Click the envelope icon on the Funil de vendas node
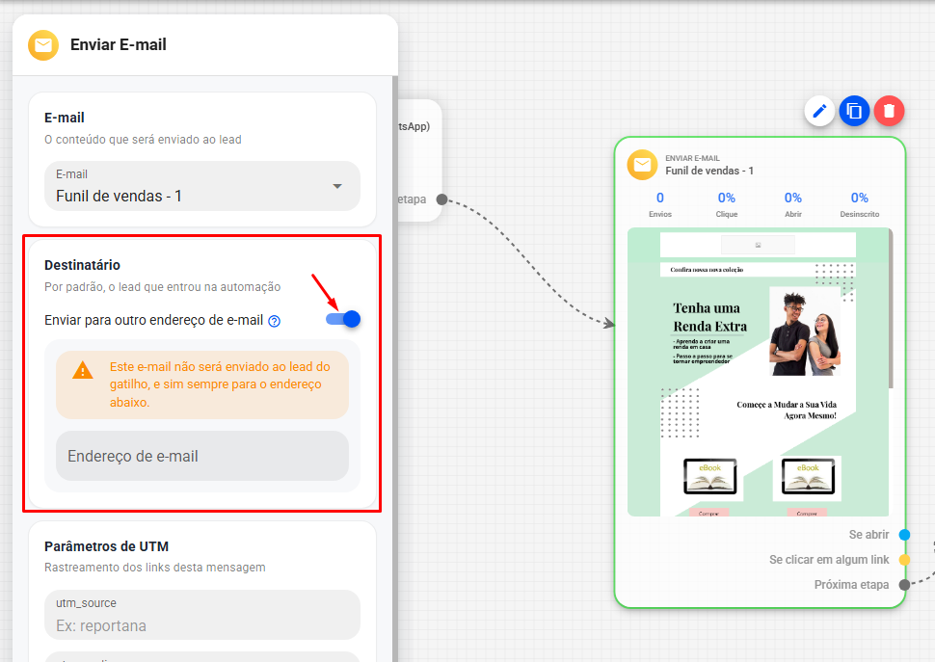935x662 pixels. pos(642,165)
